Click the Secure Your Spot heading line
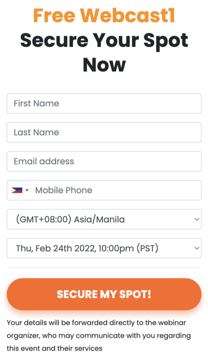208x356 pixels. tap(104, 40)
